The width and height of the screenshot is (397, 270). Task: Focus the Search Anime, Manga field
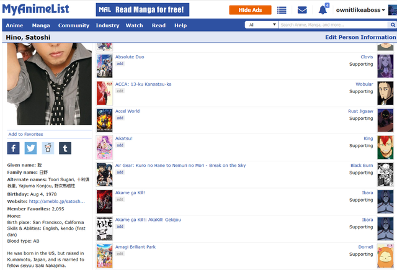click(333, 25)
